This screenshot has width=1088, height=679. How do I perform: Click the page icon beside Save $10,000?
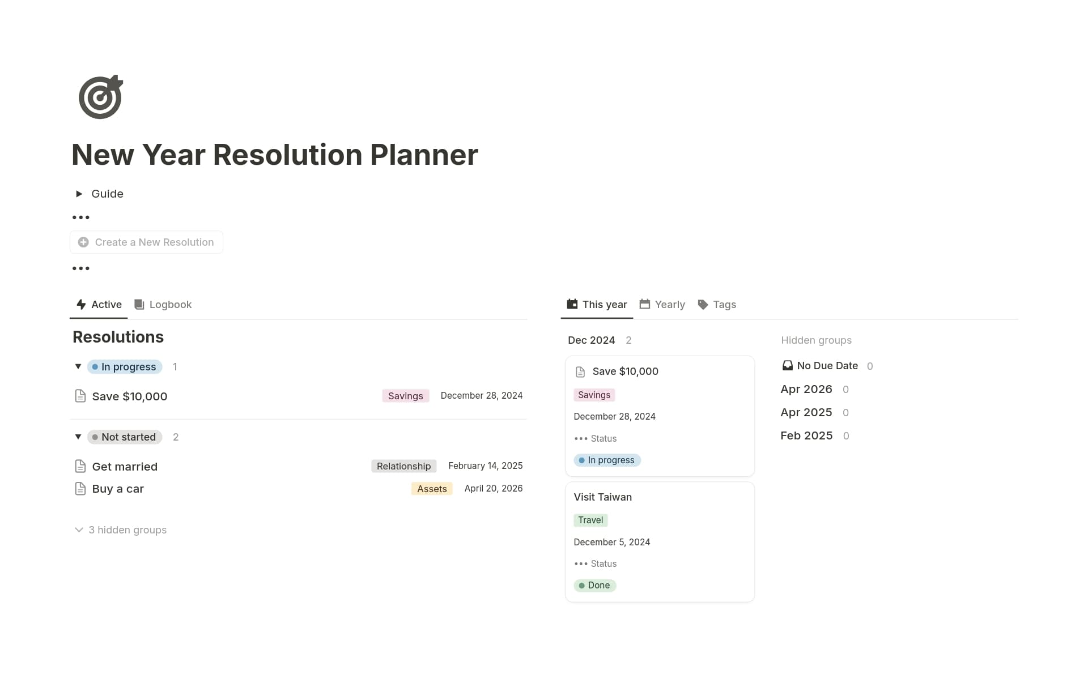pyautogui.click(x=80, y=396)
